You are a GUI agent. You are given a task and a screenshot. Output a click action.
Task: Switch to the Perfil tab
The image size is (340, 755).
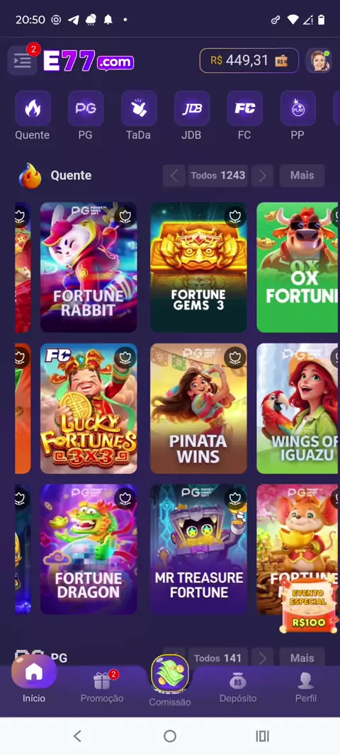[x=306, y=687]
